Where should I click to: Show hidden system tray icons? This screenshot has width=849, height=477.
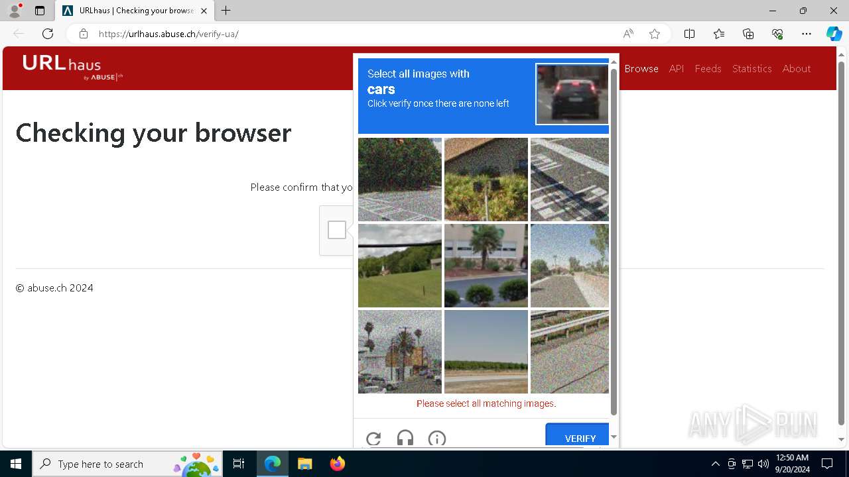point(715,464)
